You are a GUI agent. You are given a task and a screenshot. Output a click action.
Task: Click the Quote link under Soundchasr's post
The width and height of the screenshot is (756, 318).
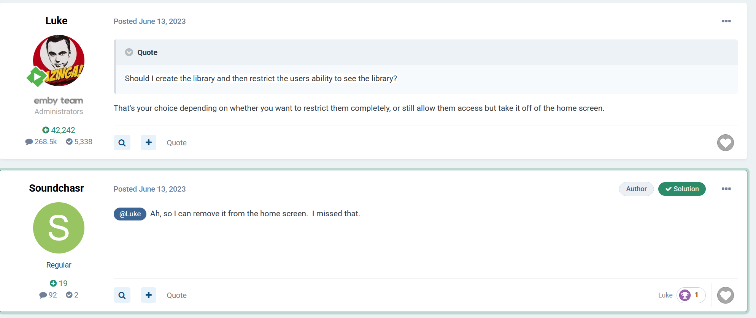pyautogui.click(x=176, y=295)
